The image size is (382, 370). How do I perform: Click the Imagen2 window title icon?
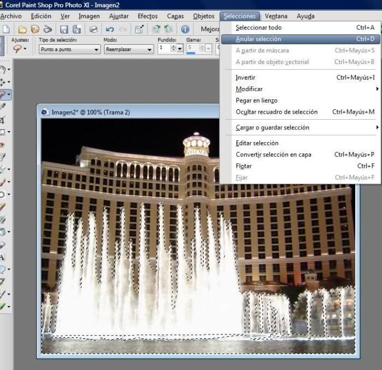pos(44,113)
